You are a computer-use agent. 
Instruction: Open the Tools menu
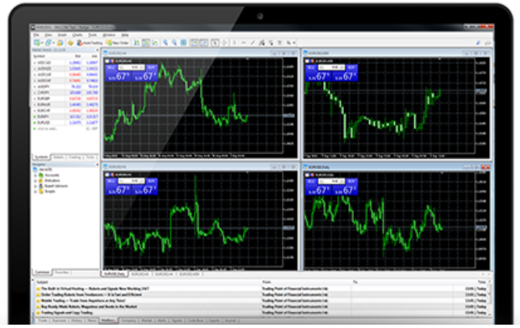[x=92, y=35]
